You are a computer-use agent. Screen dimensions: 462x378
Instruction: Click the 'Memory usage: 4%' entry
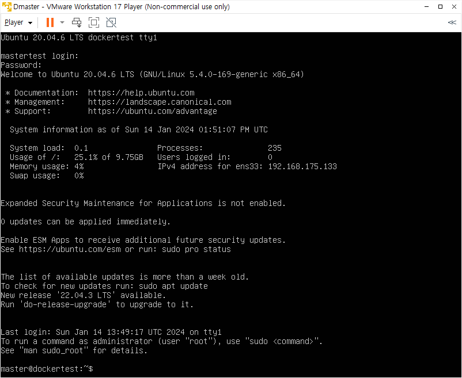coord(47,166)
